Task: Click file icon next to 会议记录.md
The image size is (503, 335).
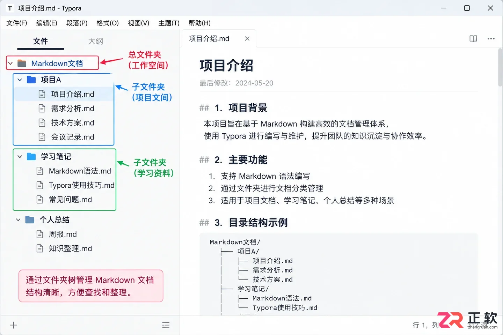Action: point(42,137)
